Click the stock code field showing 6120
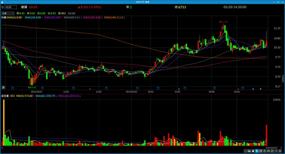This screenshot has height=154, width=285. tap(11, 7)
